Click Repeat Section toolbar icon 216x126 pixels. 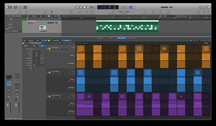(x=145, y=12)
